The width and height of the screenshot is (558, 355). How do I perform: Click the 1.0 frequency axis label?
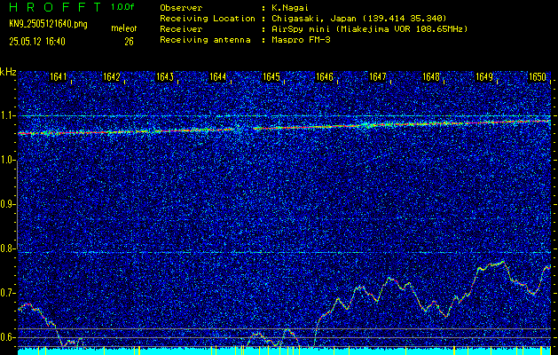point(6,161)
